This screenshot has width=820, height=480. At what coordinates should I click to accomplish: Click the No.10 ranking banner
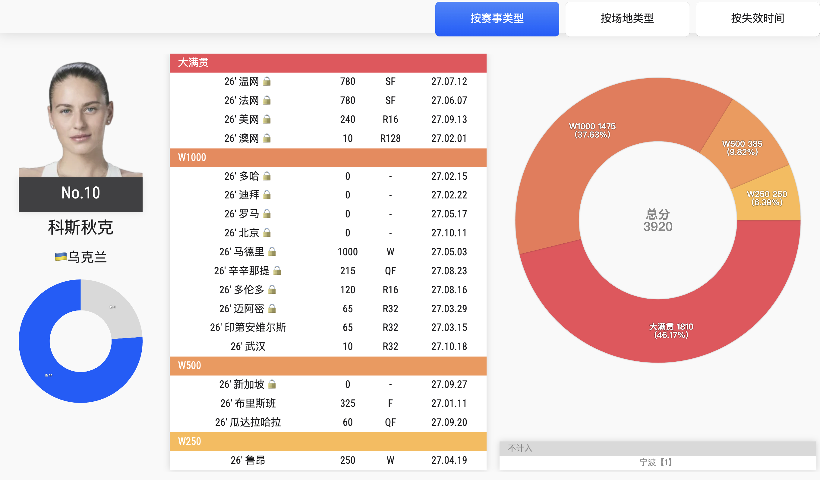pyautogui.click(x=80, y=194)
